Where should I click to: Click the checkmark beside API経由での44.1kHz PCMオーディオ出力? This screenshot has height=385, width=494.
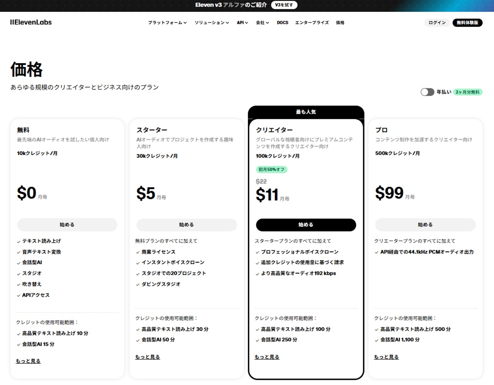point(377,252)
